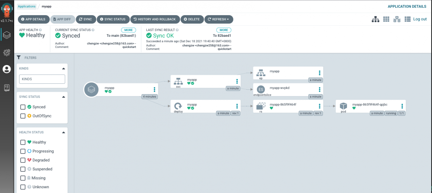Open Applications layers icon in sidebar
432x193 pixels.
(7, 34)
